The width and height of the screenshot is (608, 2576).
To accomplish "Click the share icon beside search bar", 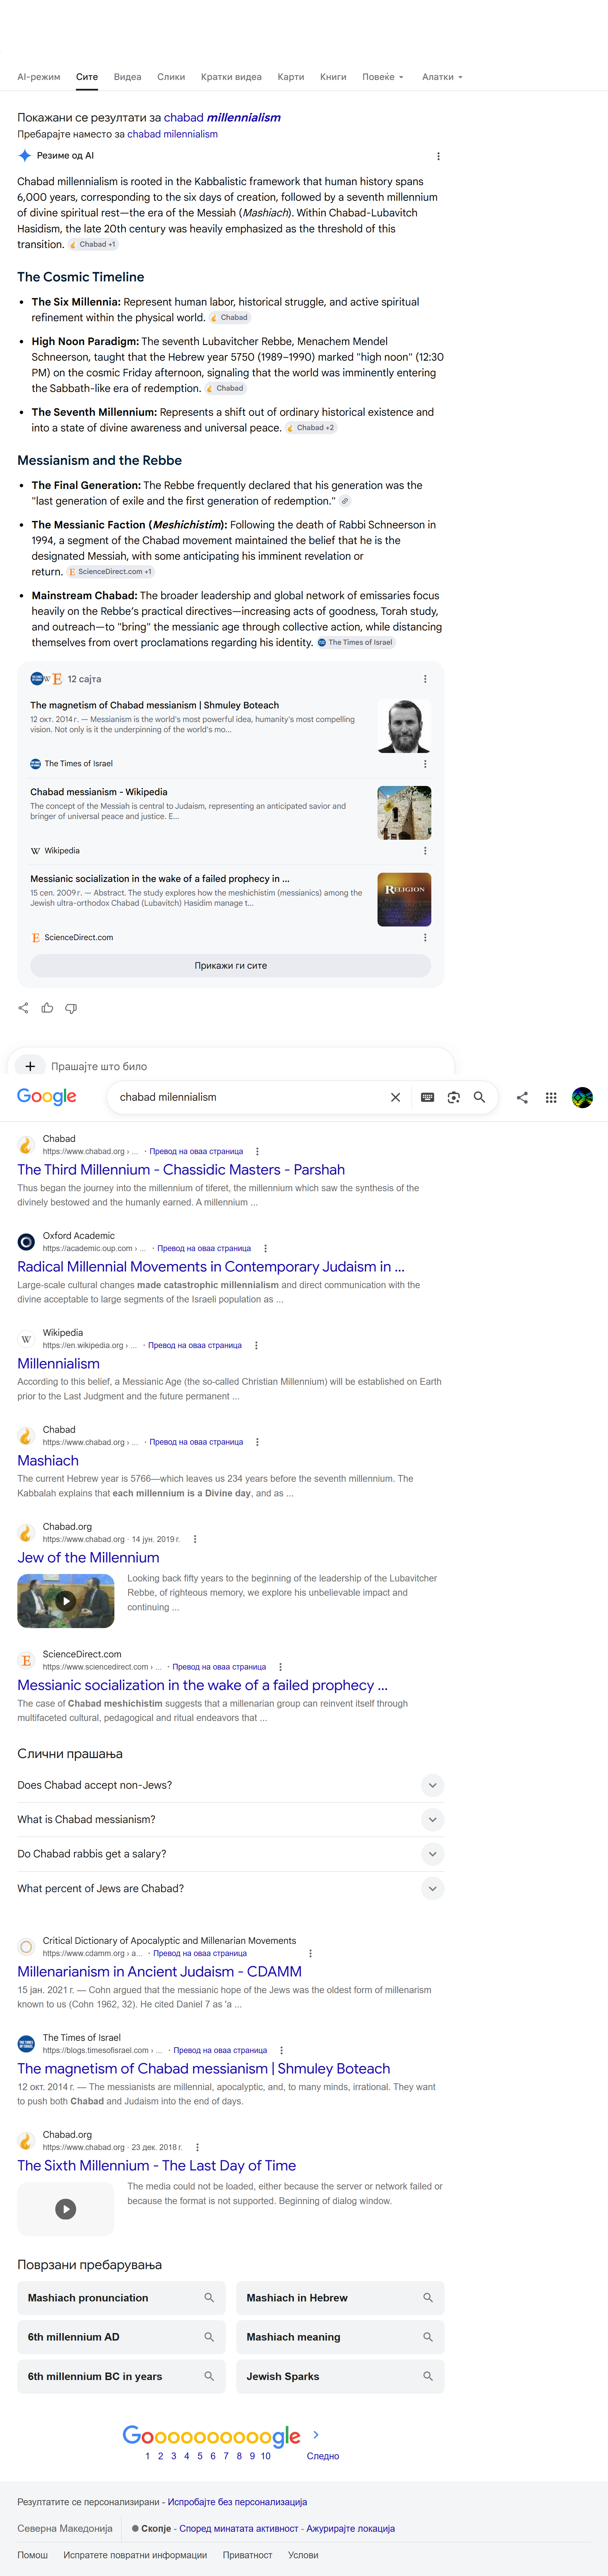I will pyautogui.click(x=522, y=1097).
